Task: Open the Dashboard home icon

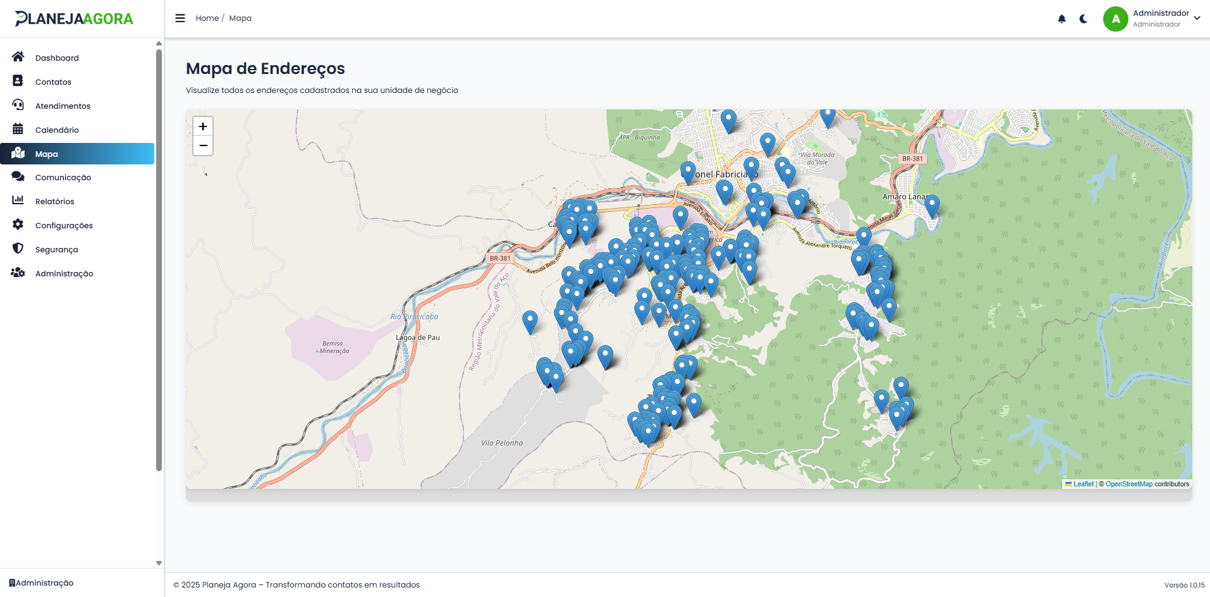Action: pos(18,57)
